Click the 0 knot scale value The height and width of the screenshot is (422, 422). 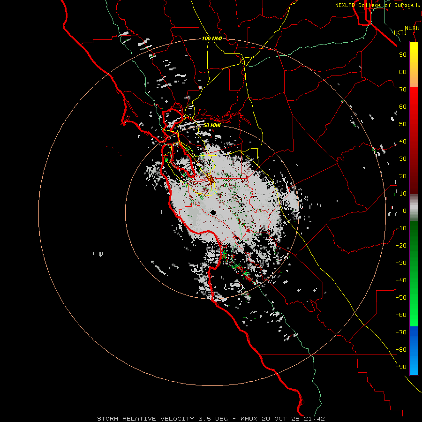405,211
